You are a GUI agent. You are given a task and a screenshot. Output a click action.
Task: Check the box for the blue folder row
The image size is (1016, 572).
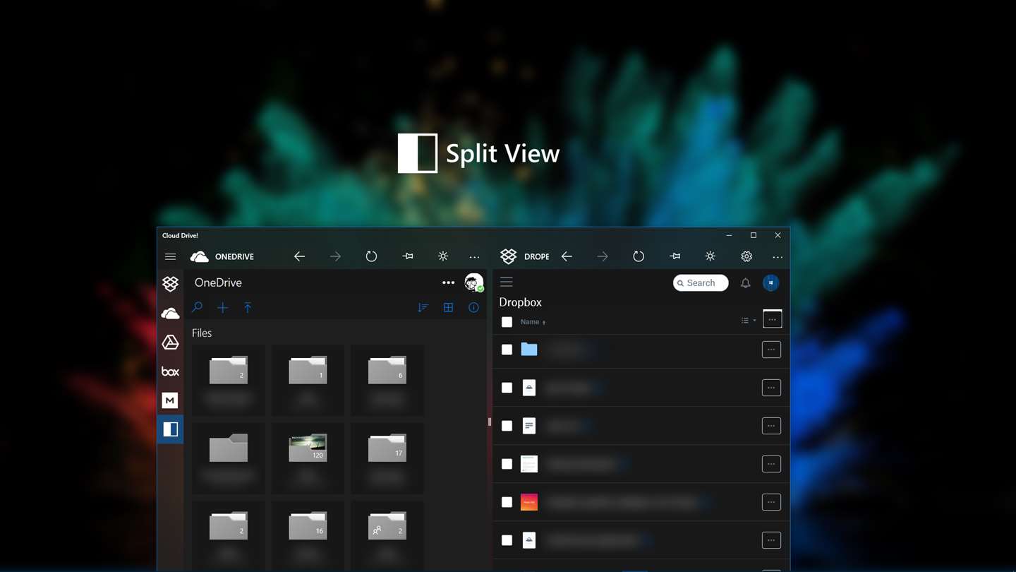pyautogui.click(x=507, y=350)
